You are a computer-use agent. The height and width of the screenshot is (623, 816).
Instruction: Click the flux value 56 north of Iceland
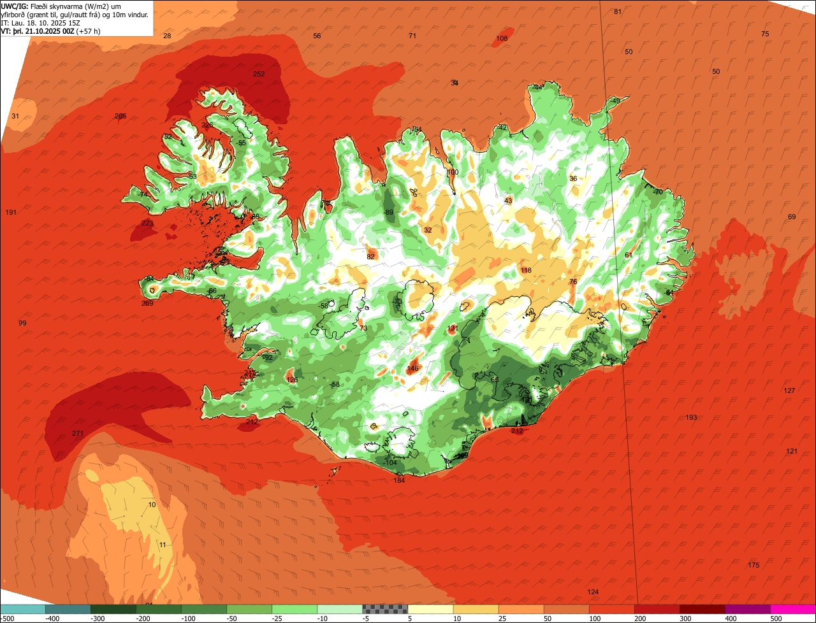pyautogui.click(x=317, y=36)
